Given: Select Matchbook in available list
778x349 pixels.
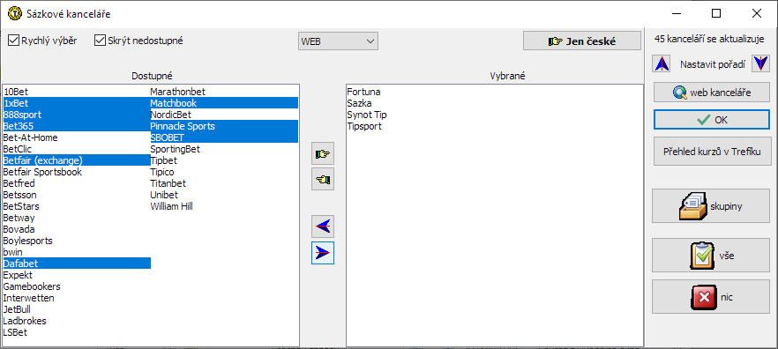Looking at the screenshot, I should [x=224, y=103].
